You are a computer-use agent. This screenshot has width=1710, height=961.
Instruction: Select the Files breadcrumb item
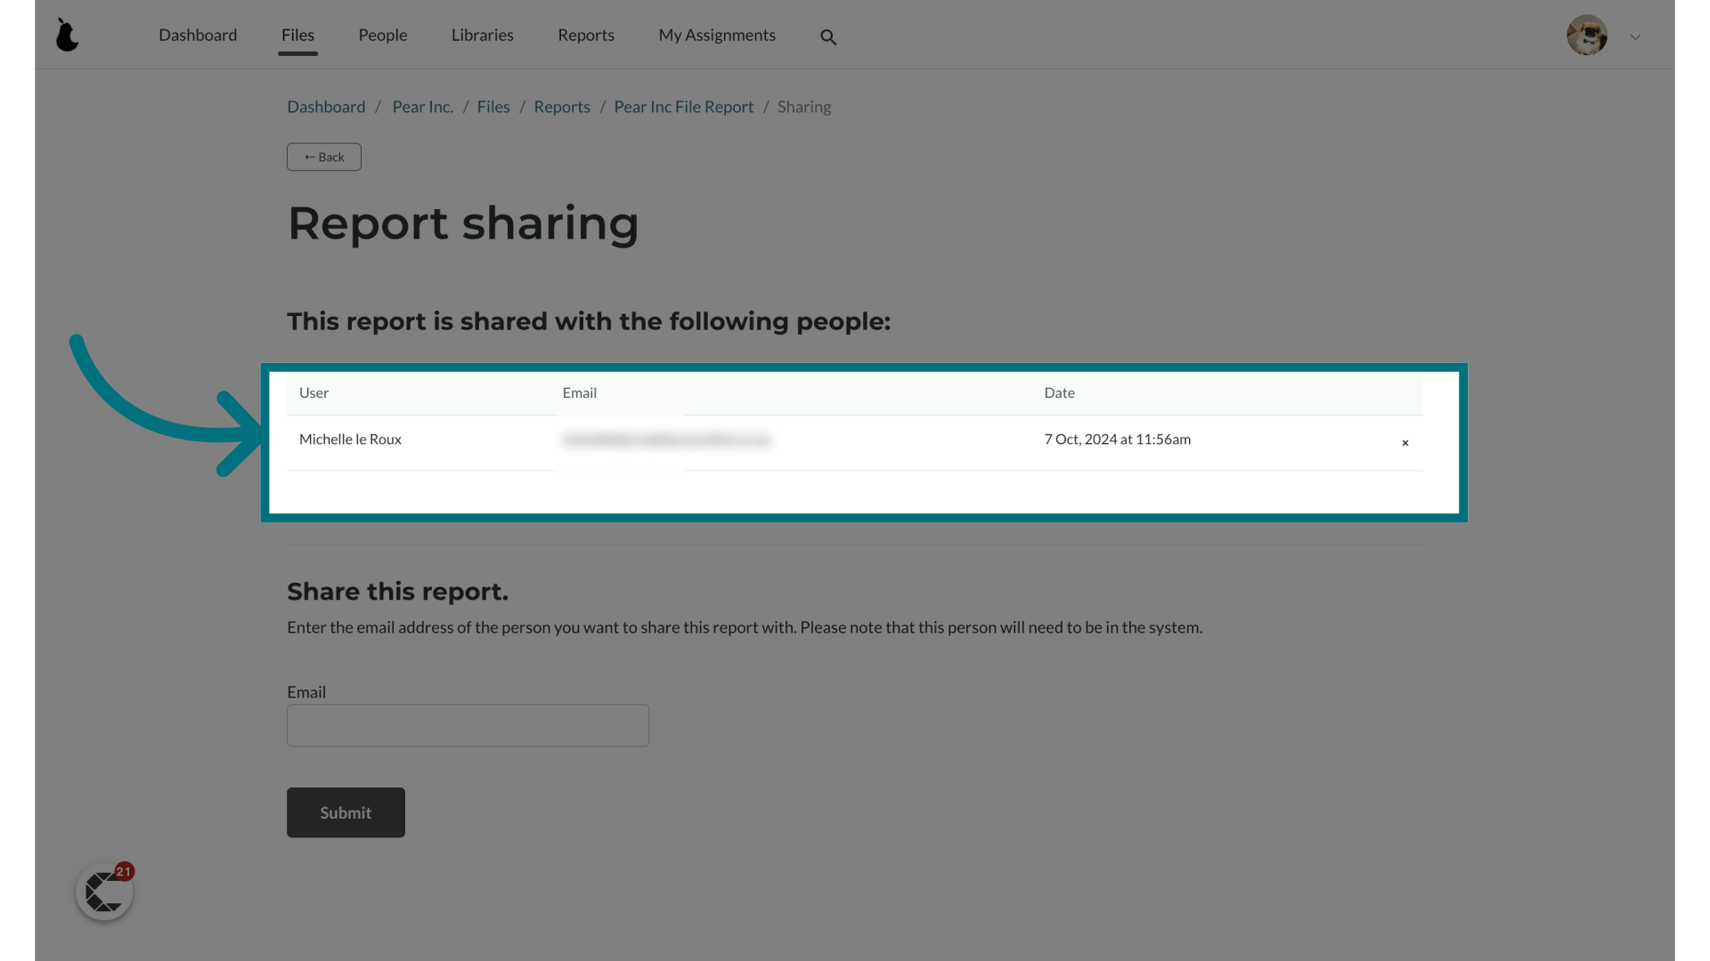493,107
